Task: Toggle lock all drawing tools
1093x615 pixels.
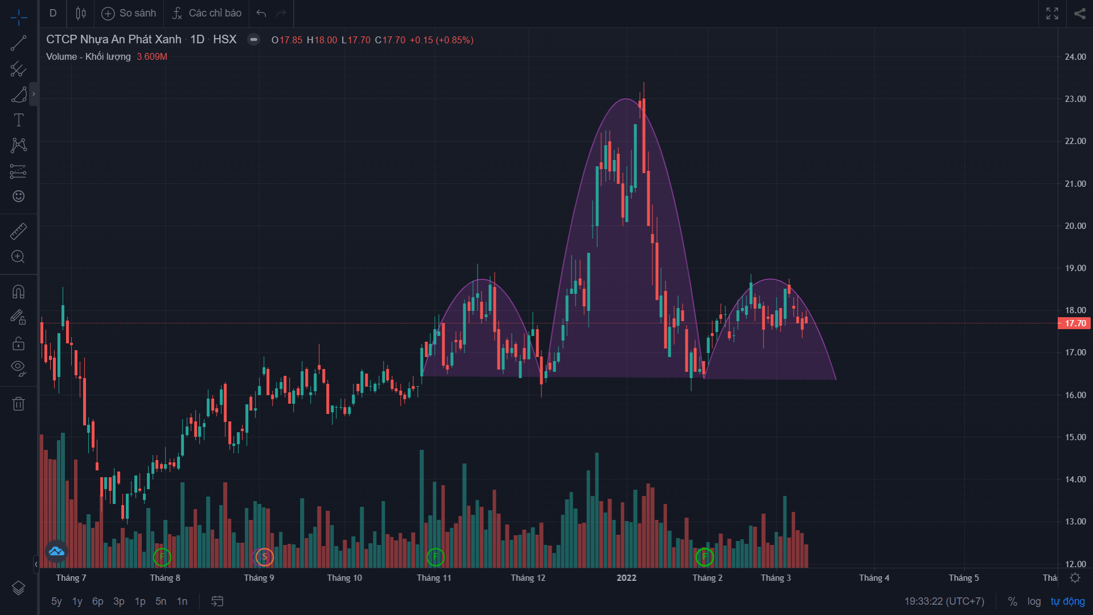Action: click(18, 343)
